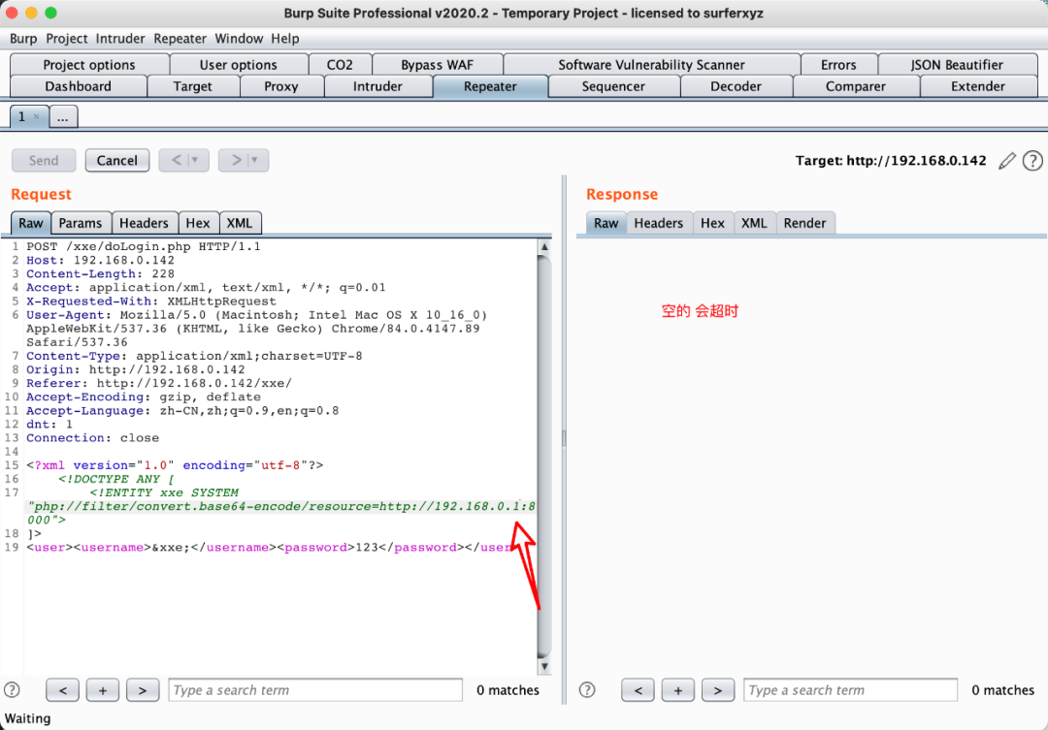Go to next response search match
Image resolution: width=1048 pixels, height=730 pixels.
[718, 690]
